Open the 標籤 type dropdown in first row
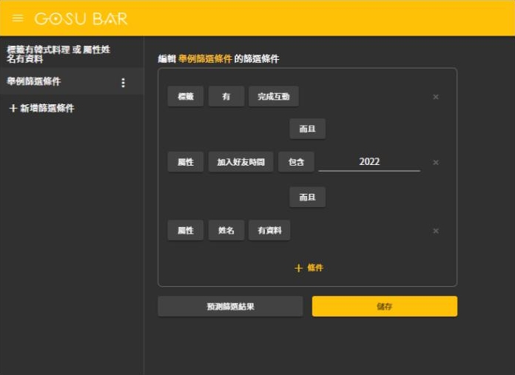The width and height of the screenshot is (515, 375). coord(185,97)
